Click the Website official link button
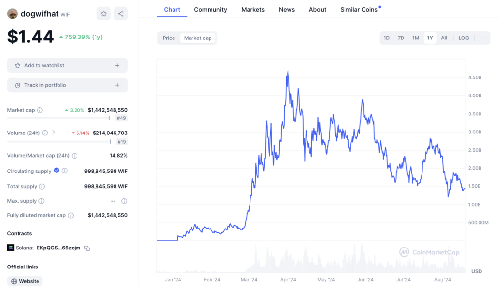This screenshot has height=286, width=499. click(25, 281)
